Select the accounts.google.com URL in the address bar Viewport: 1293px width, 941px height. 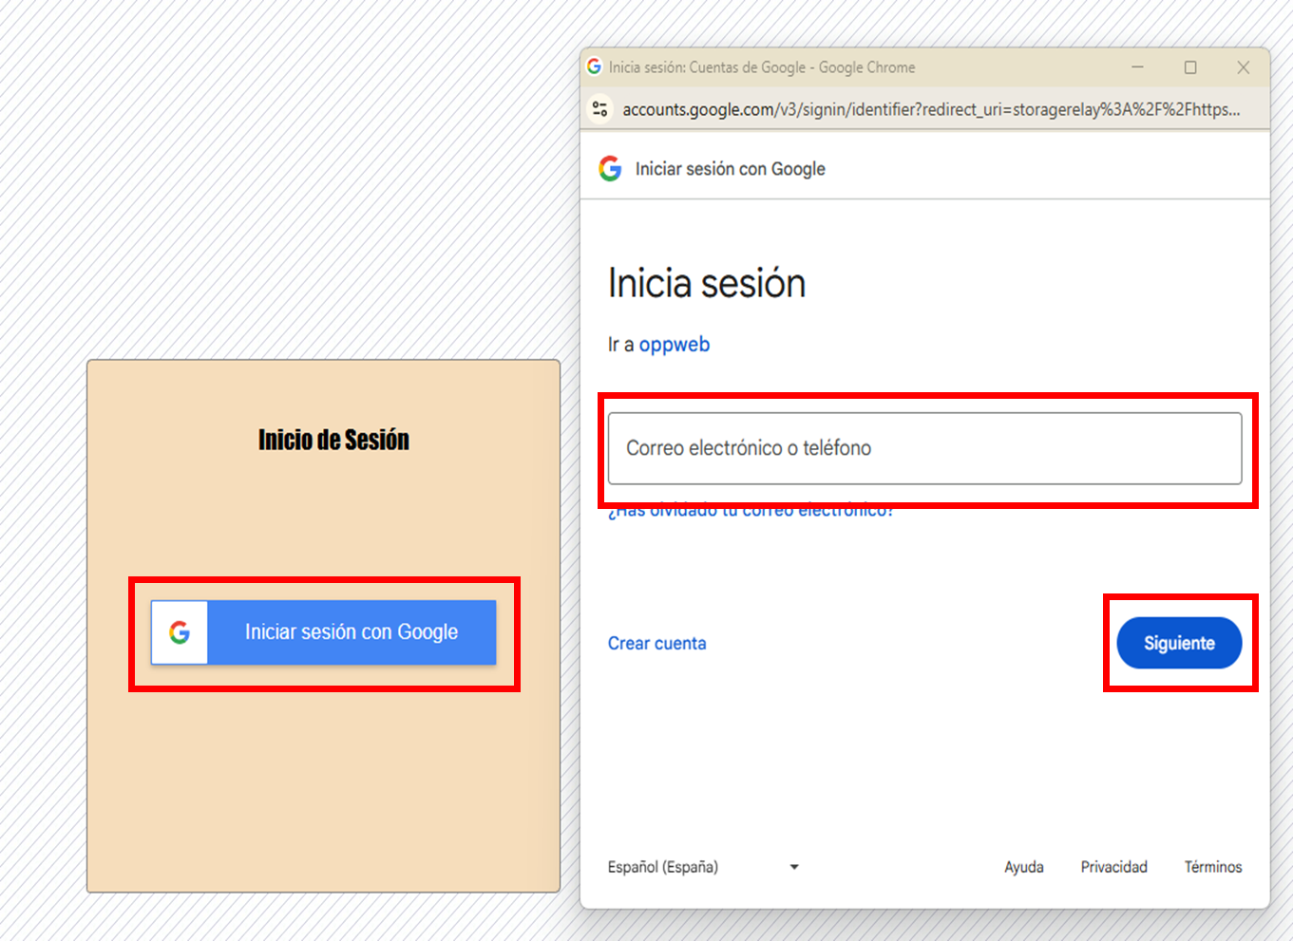click(930, 109)
